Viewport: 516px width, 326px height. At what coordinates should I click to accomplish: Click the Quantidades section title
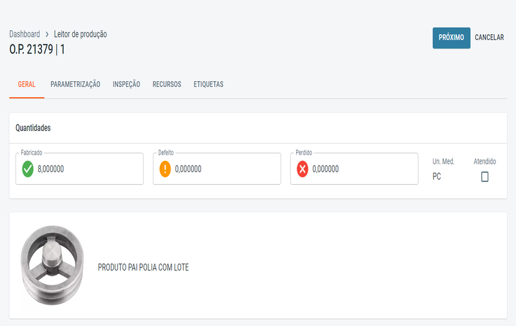(33, 128)
